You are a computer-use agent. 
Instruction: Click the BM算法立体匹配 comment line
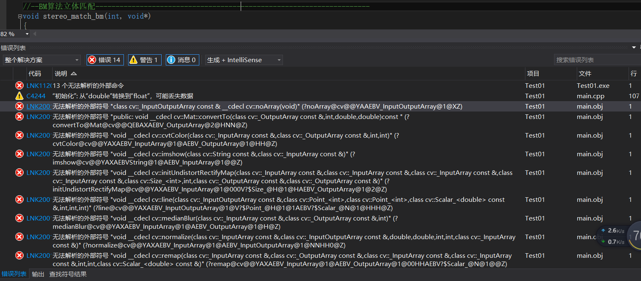(196, 6)
